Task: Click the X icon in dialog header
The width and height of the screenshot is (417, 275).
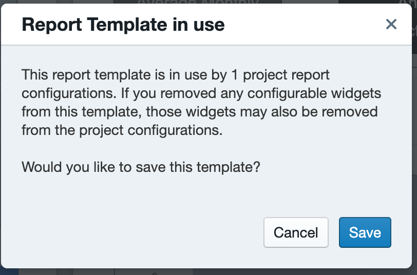Action: (x=391, y=24)
